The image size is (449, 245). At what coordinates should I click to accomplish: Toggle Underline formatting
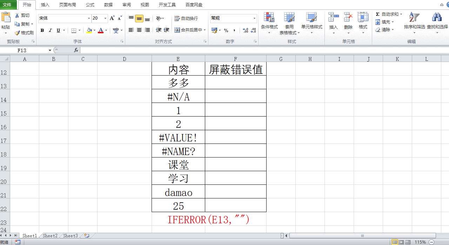[x=58, y=30]
